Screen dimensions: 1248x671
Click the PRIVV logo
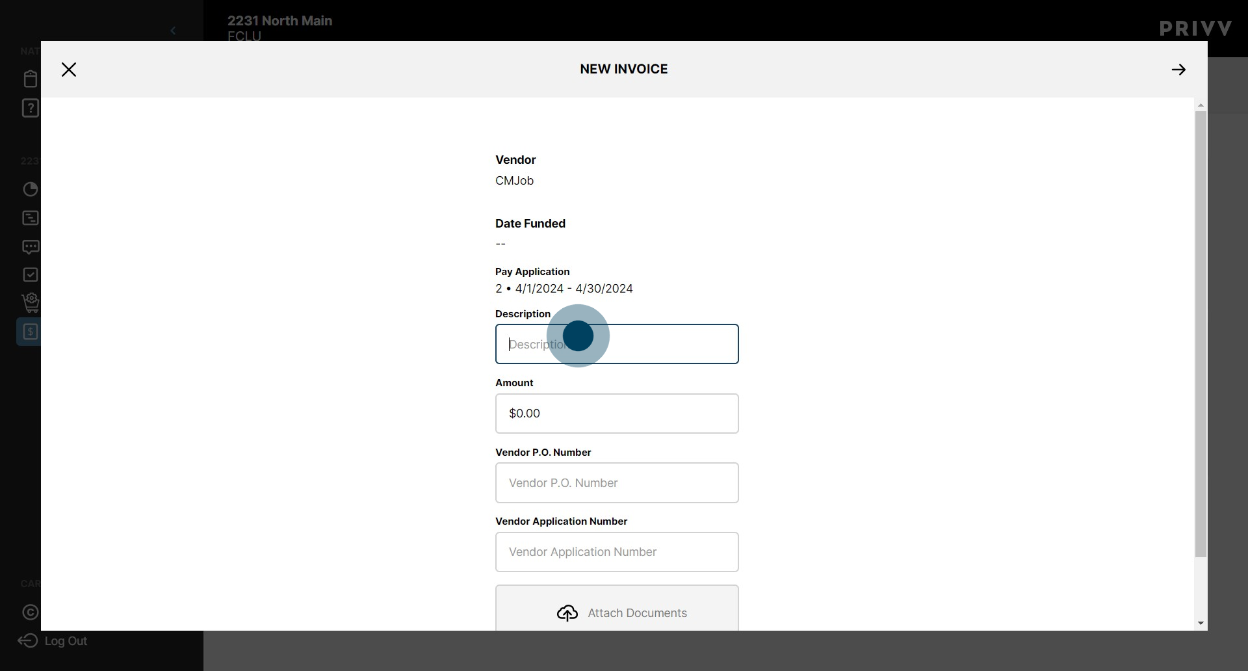[x=1196, y=29]
